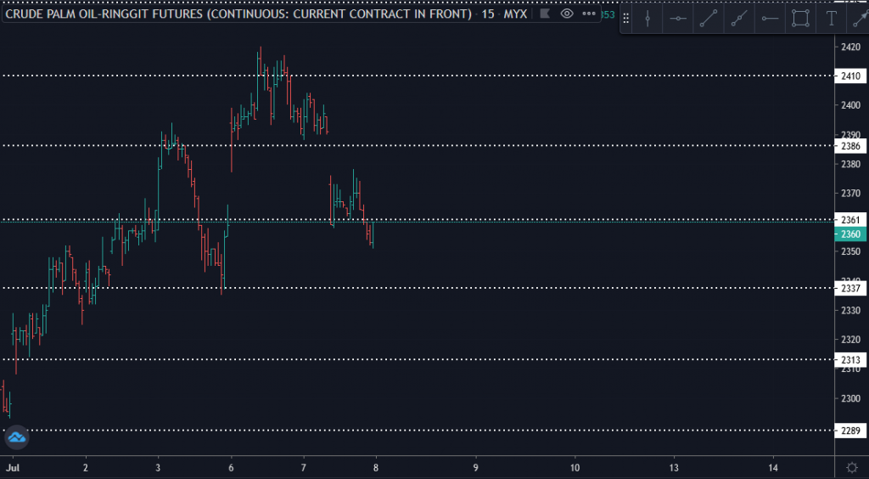Open chart settings gear in bottom corner
Viewport: 869px width, 479px height.
[x=851, y=468]
